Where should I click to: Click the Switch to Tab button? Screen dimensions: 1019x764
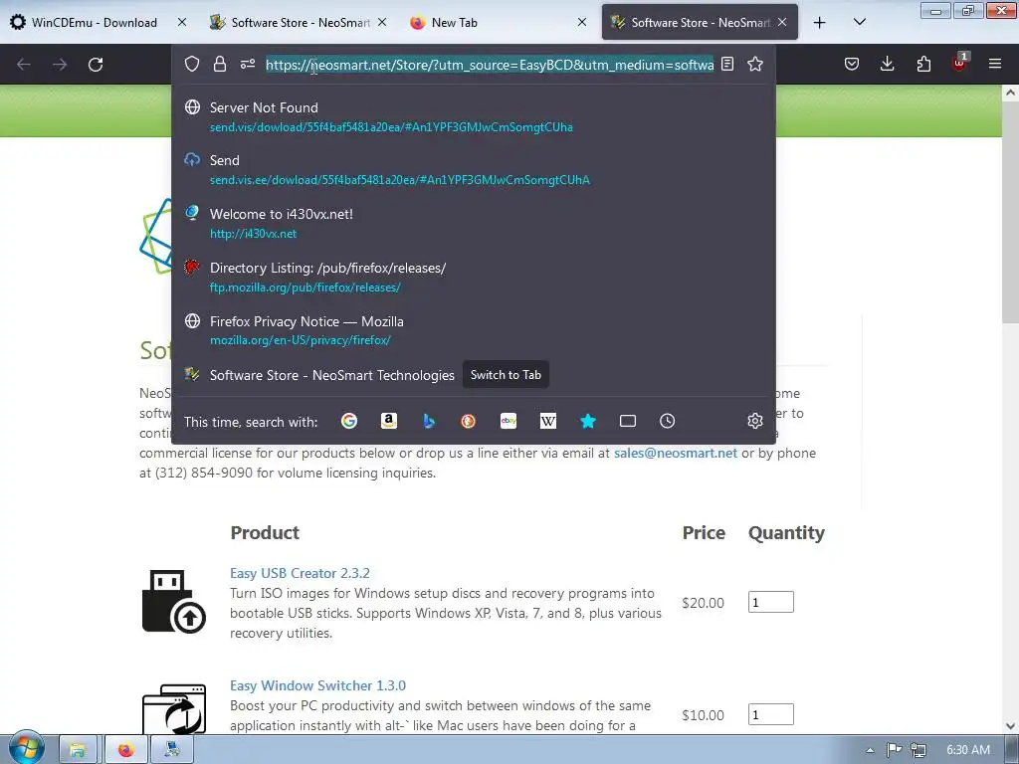(506, 375)
